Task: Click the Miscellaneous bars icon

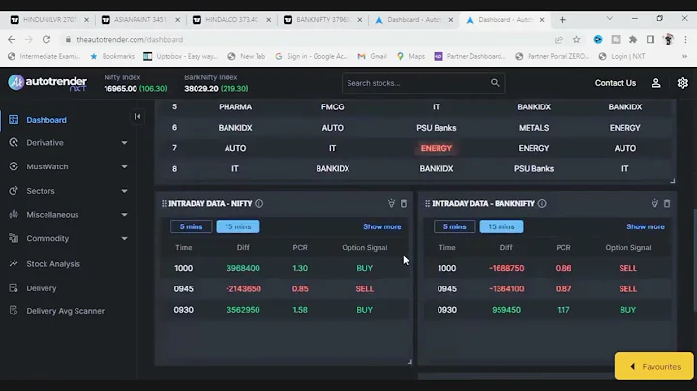Action: tap(14, 214)
